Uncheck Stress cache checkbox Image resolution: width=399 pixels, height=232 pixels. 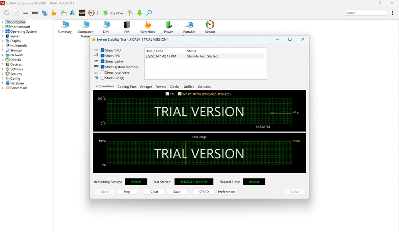pos(103,61)
